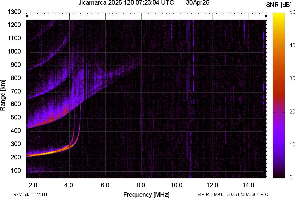The image size is (295, 198).
Task: Click the 900 range tick label
Action: (x=16, y=65)
